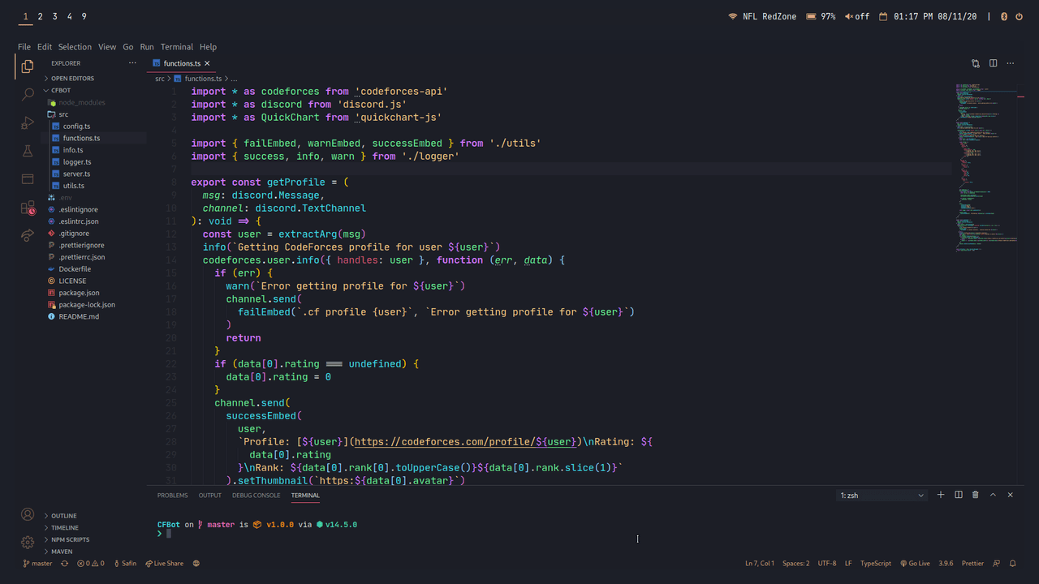
Task: Open the zsh terminal selector dropdown
Action: 882,495
